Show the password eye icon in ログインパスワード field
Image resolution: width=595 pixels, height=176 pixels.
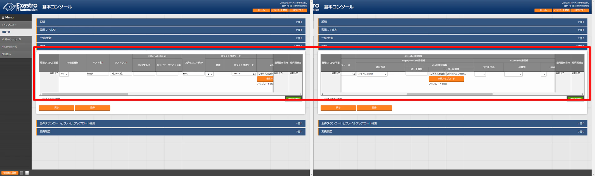[x=254, y=74]
